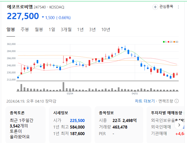
Task: Click the last red candlestick on the chart
Action: pos(177,74)
